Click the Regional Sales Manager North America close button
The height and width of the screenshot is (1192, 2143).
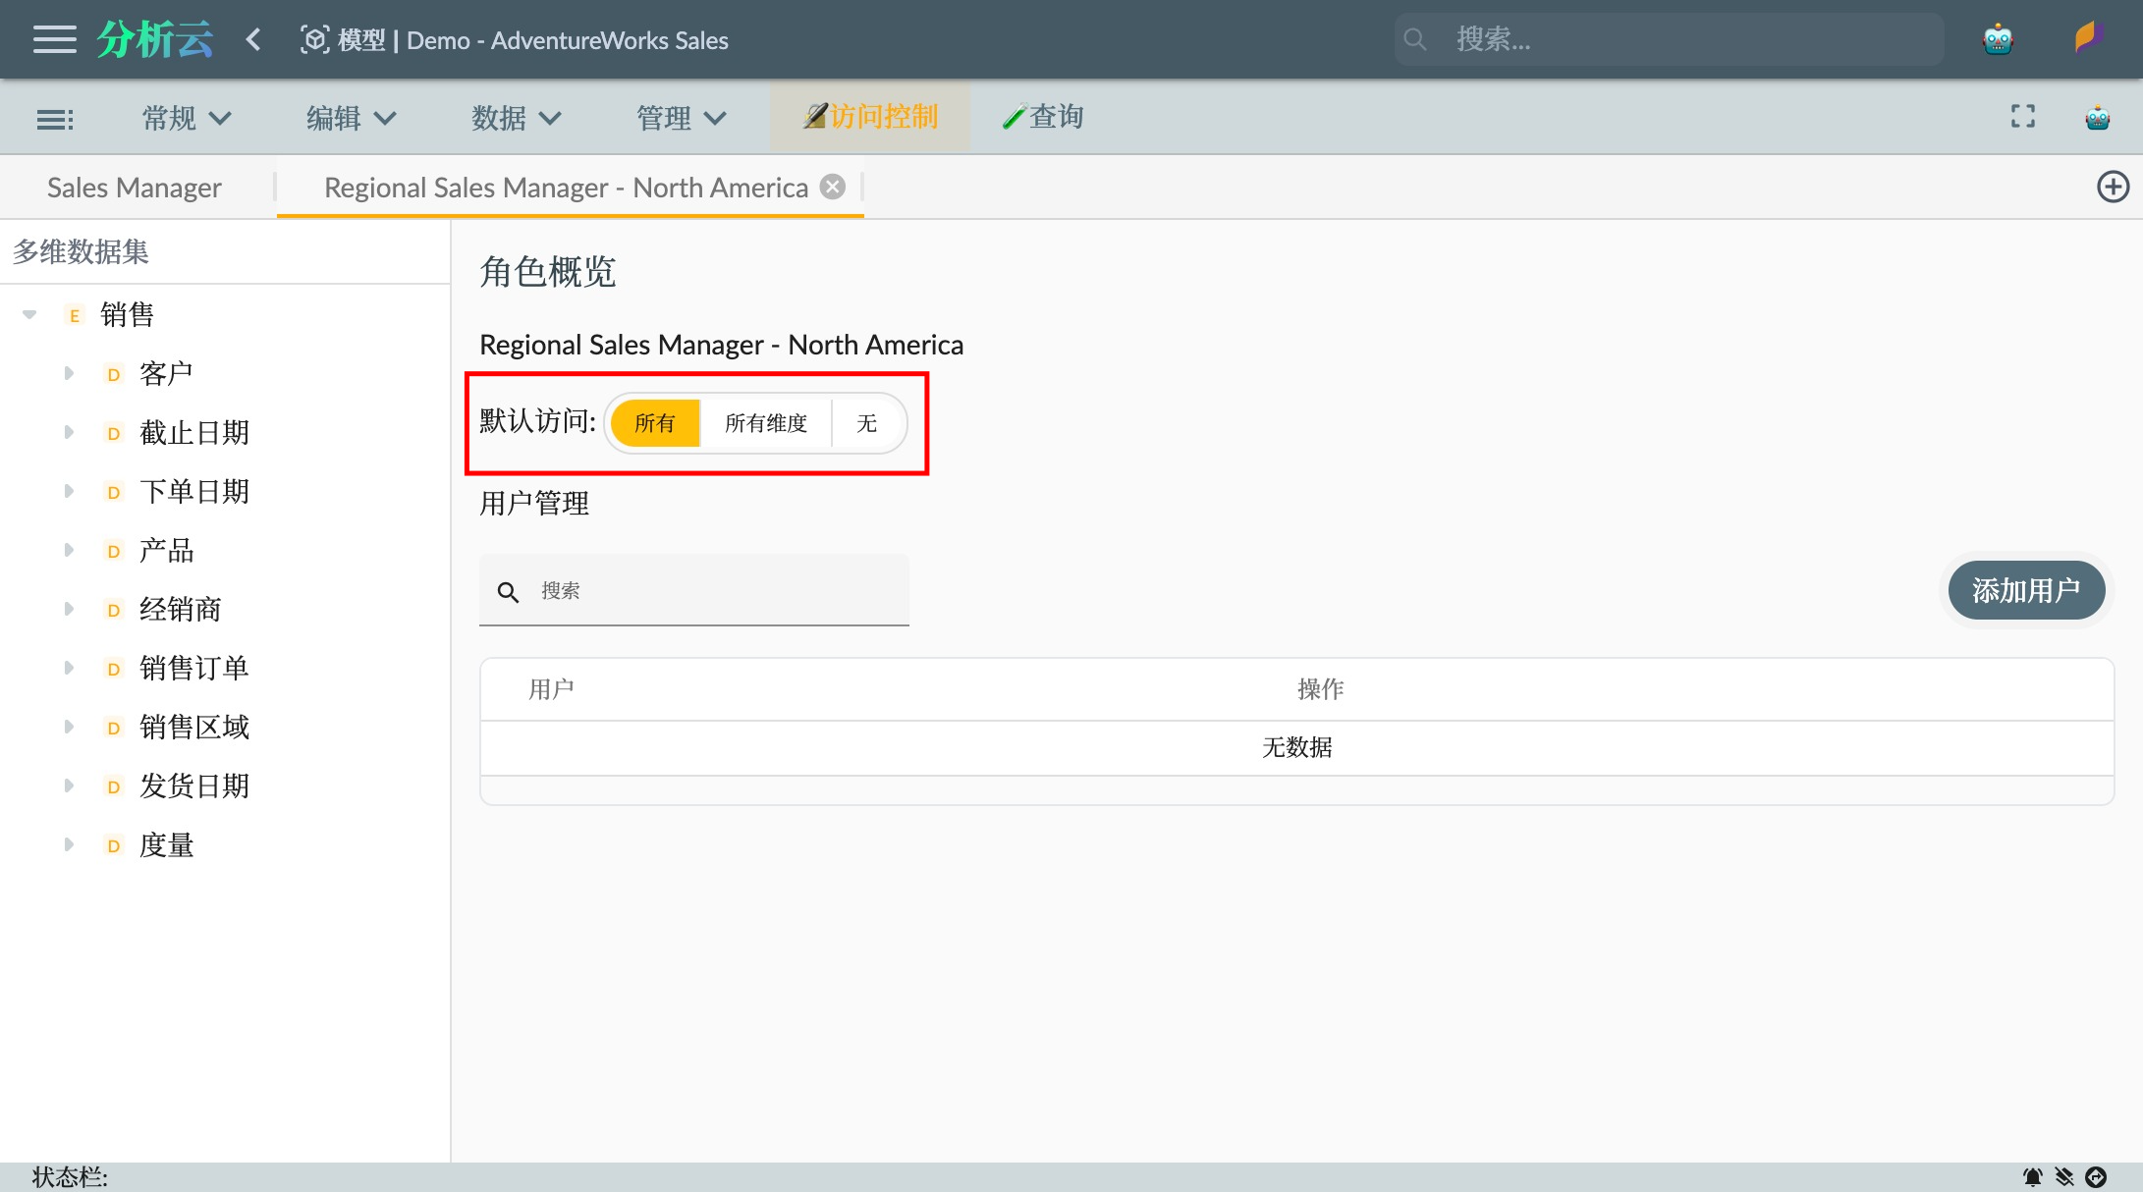pos(832,187)
